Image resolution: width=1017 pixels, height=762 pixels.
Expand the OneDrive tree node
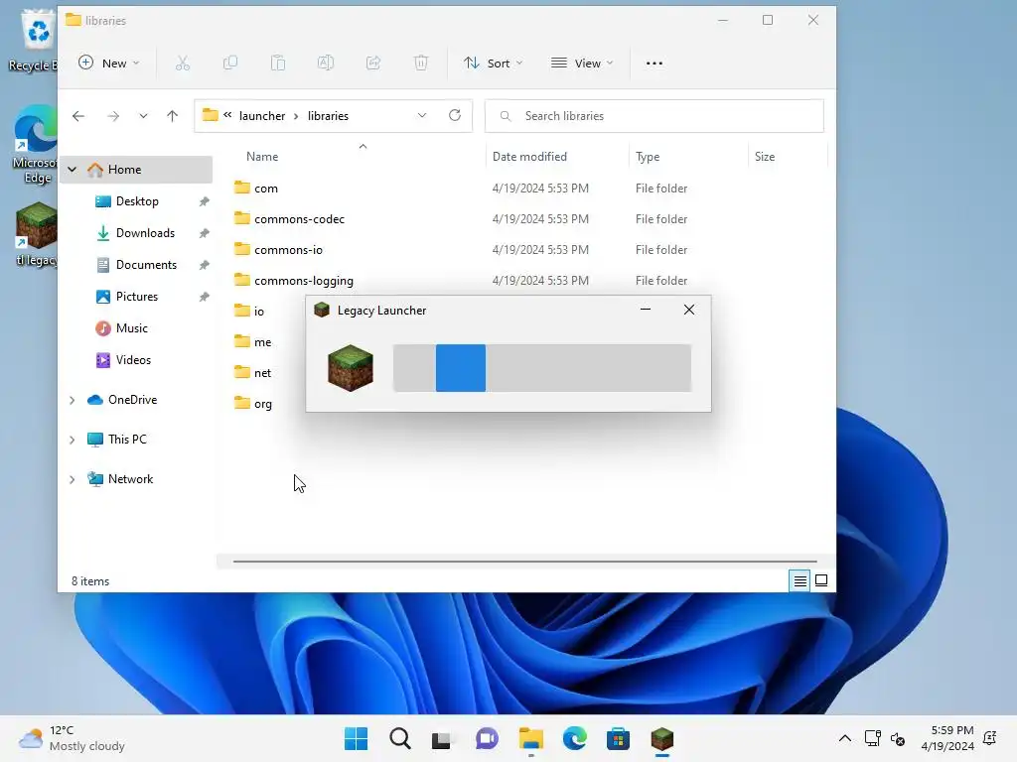click(72, 400)
